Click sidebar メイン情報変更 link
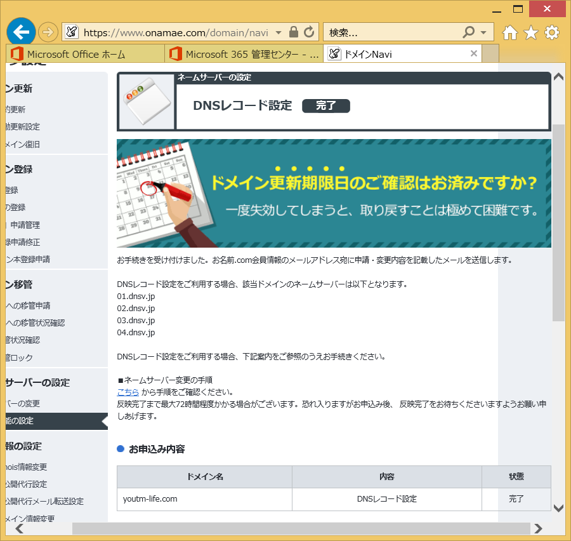 [30, 518]
